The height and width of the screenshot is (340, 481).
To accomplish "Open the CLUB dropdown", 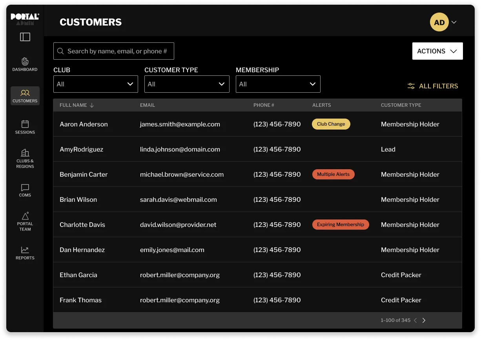I will (x=95, y=84).
